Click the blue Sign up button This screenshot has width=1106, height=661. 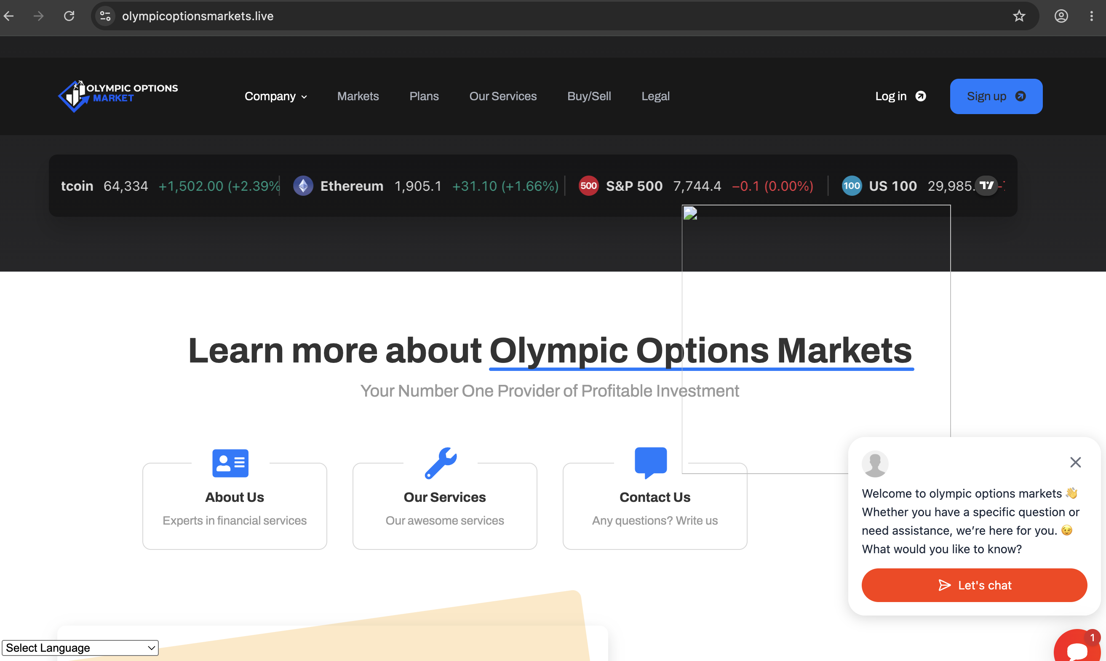[996, 96]
